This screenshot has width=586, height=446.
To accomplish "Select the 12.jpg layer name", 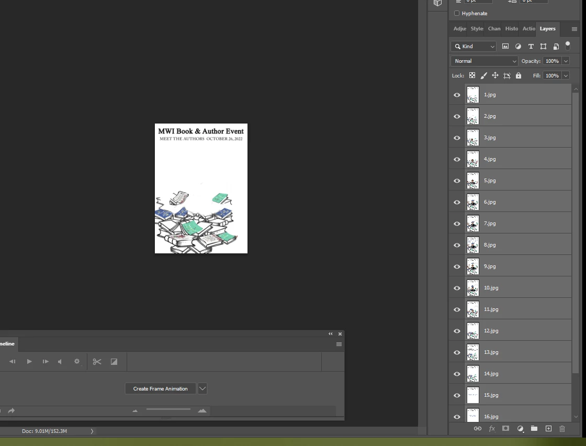I will click(x=491, y=331).
